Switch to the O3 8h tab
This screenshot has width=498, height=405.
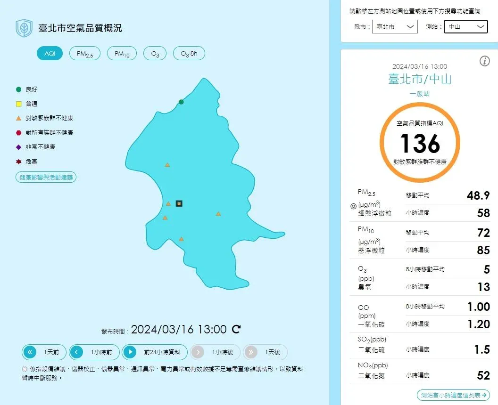tap(189, 53)
